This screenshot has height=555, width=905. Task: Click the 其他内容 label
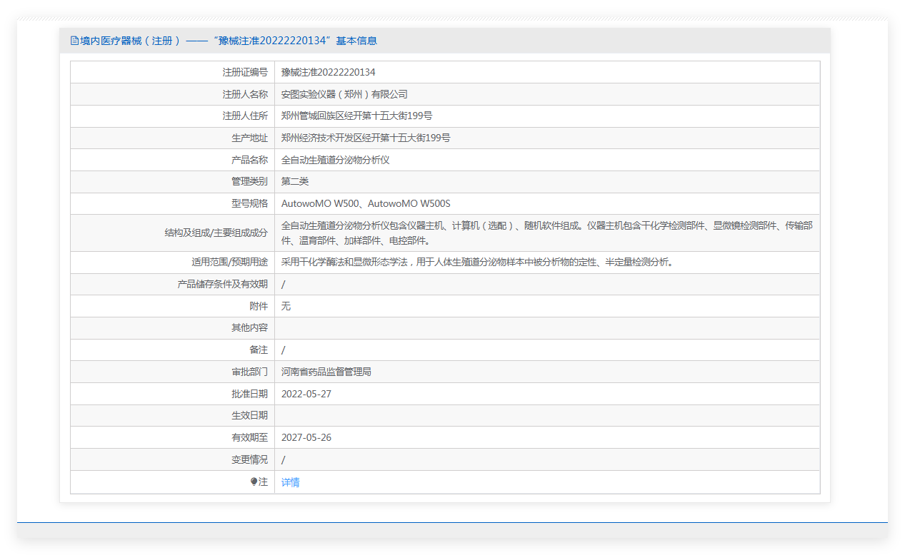pyautogui.click(x=249, y=327)
